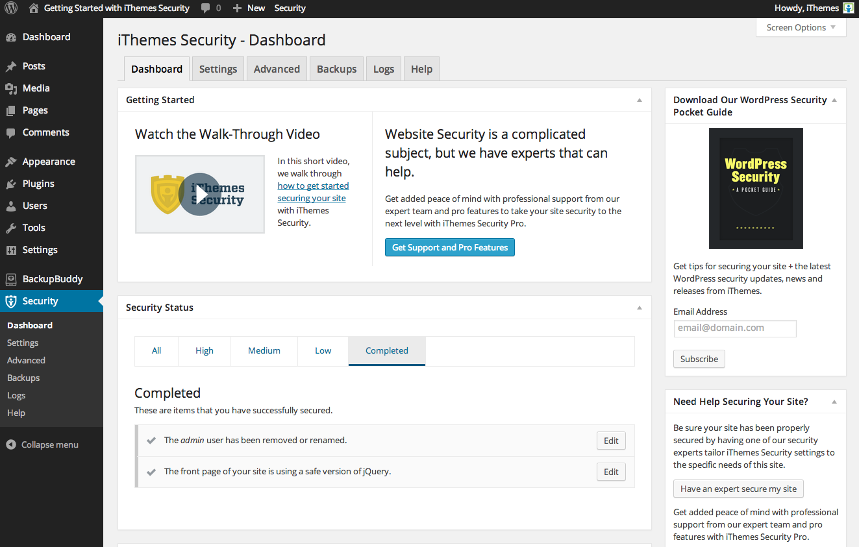Click the home icon in admin bar
Viewport: 859px width, 547px height.
(33, 8)
